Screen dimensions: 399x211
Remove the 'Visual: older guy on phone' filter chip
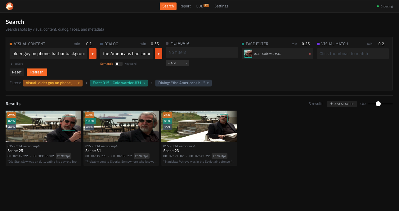[78, 83]
